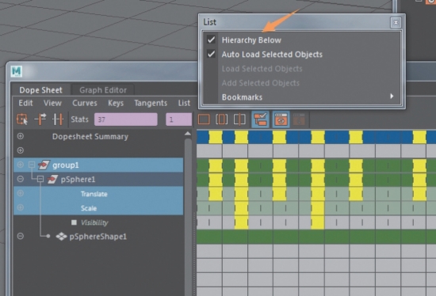Click the frame playback range icon
The height and width of the screenshot is (296, 436).
click(x=222, y=120)
